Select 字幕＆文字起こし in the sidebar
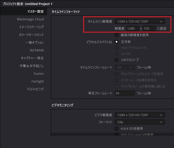The width and height of the screenshot is (174, 148). pyautogui.click(x=32, y=66)
